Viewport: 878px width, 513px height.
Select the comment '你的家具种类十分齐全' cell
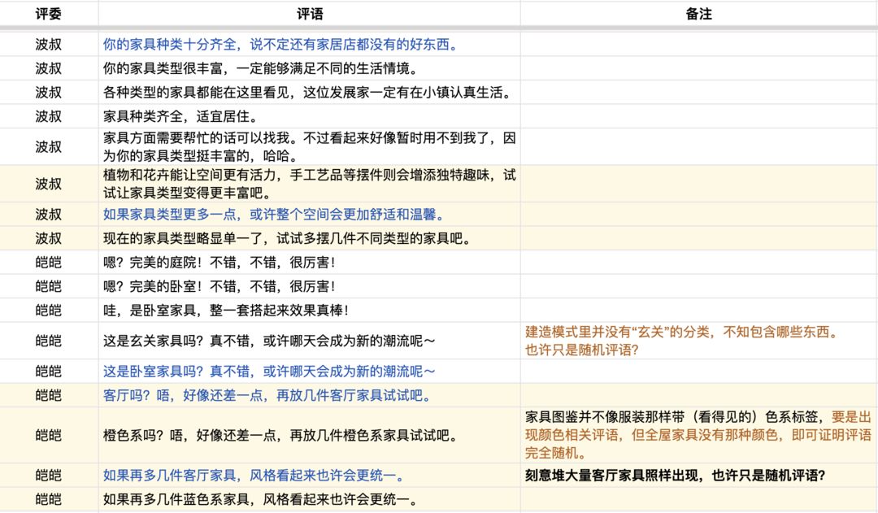point(310,44)
